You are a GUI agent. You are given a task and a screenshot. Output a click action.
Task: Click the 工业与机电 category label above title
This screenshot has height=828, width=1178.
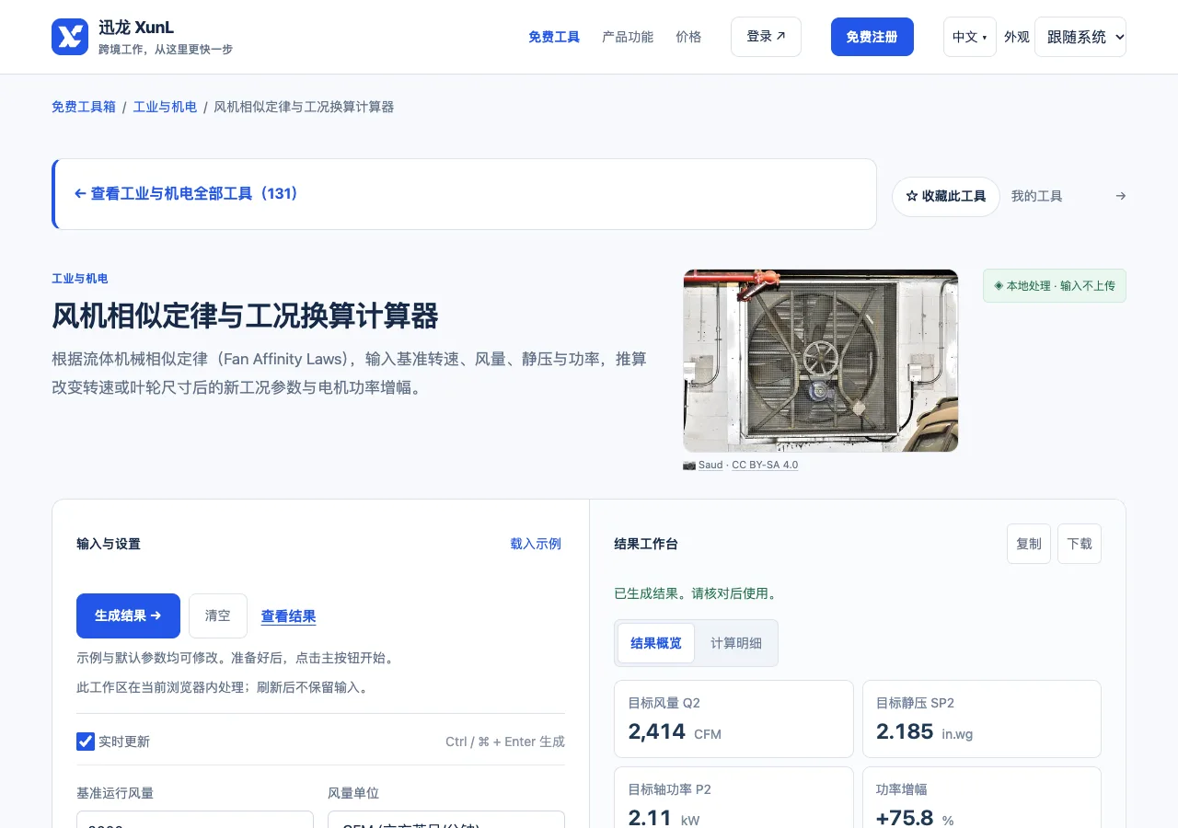tap(80, 279)
